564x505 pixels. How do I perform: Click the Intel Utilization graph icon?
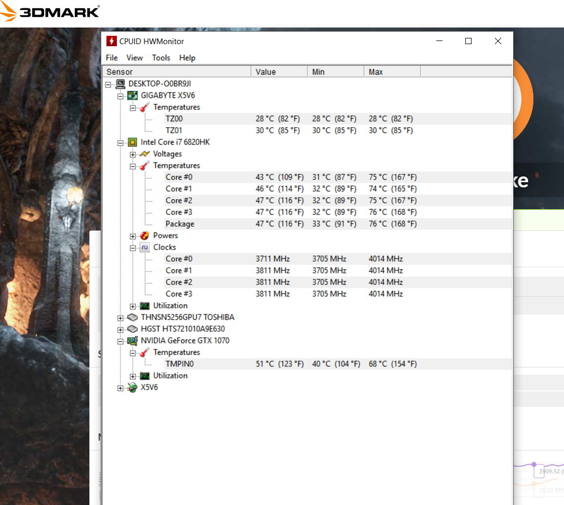[144, 306]
